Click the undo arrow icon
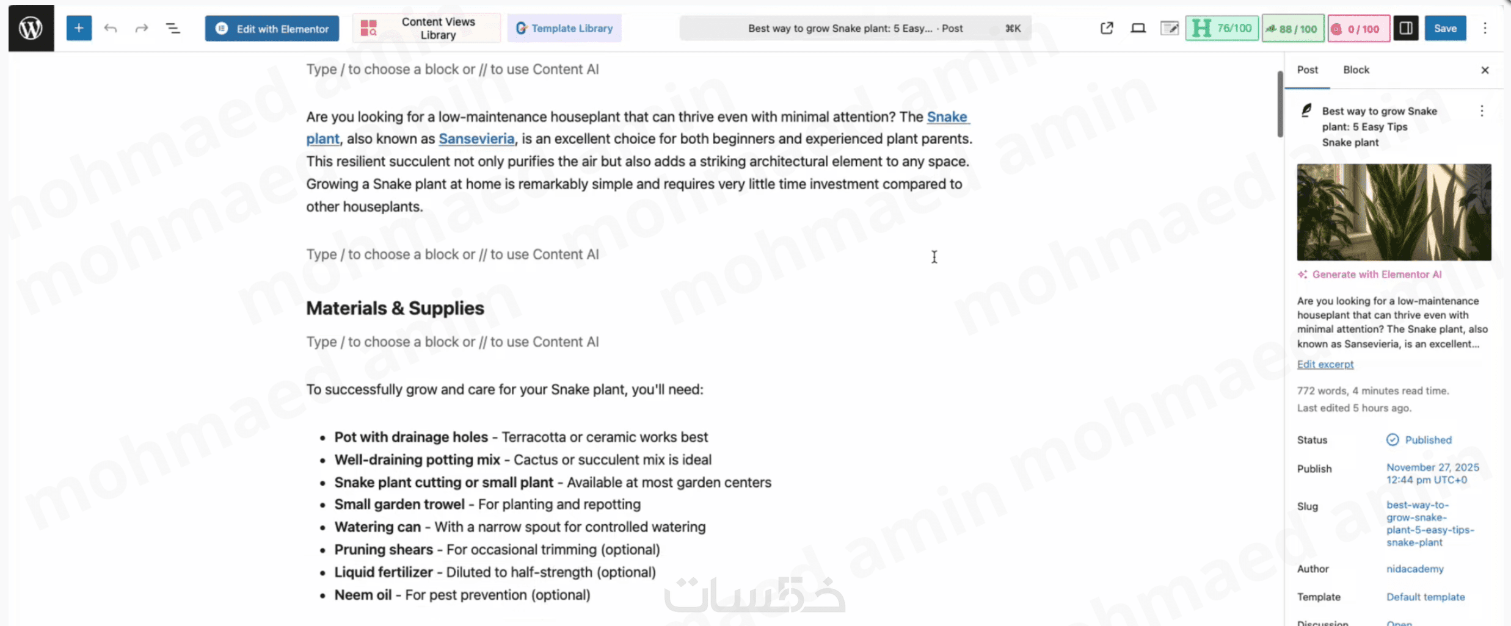Image resolution: width=1511 pixels, height=626 pixels. coord(111,28)
